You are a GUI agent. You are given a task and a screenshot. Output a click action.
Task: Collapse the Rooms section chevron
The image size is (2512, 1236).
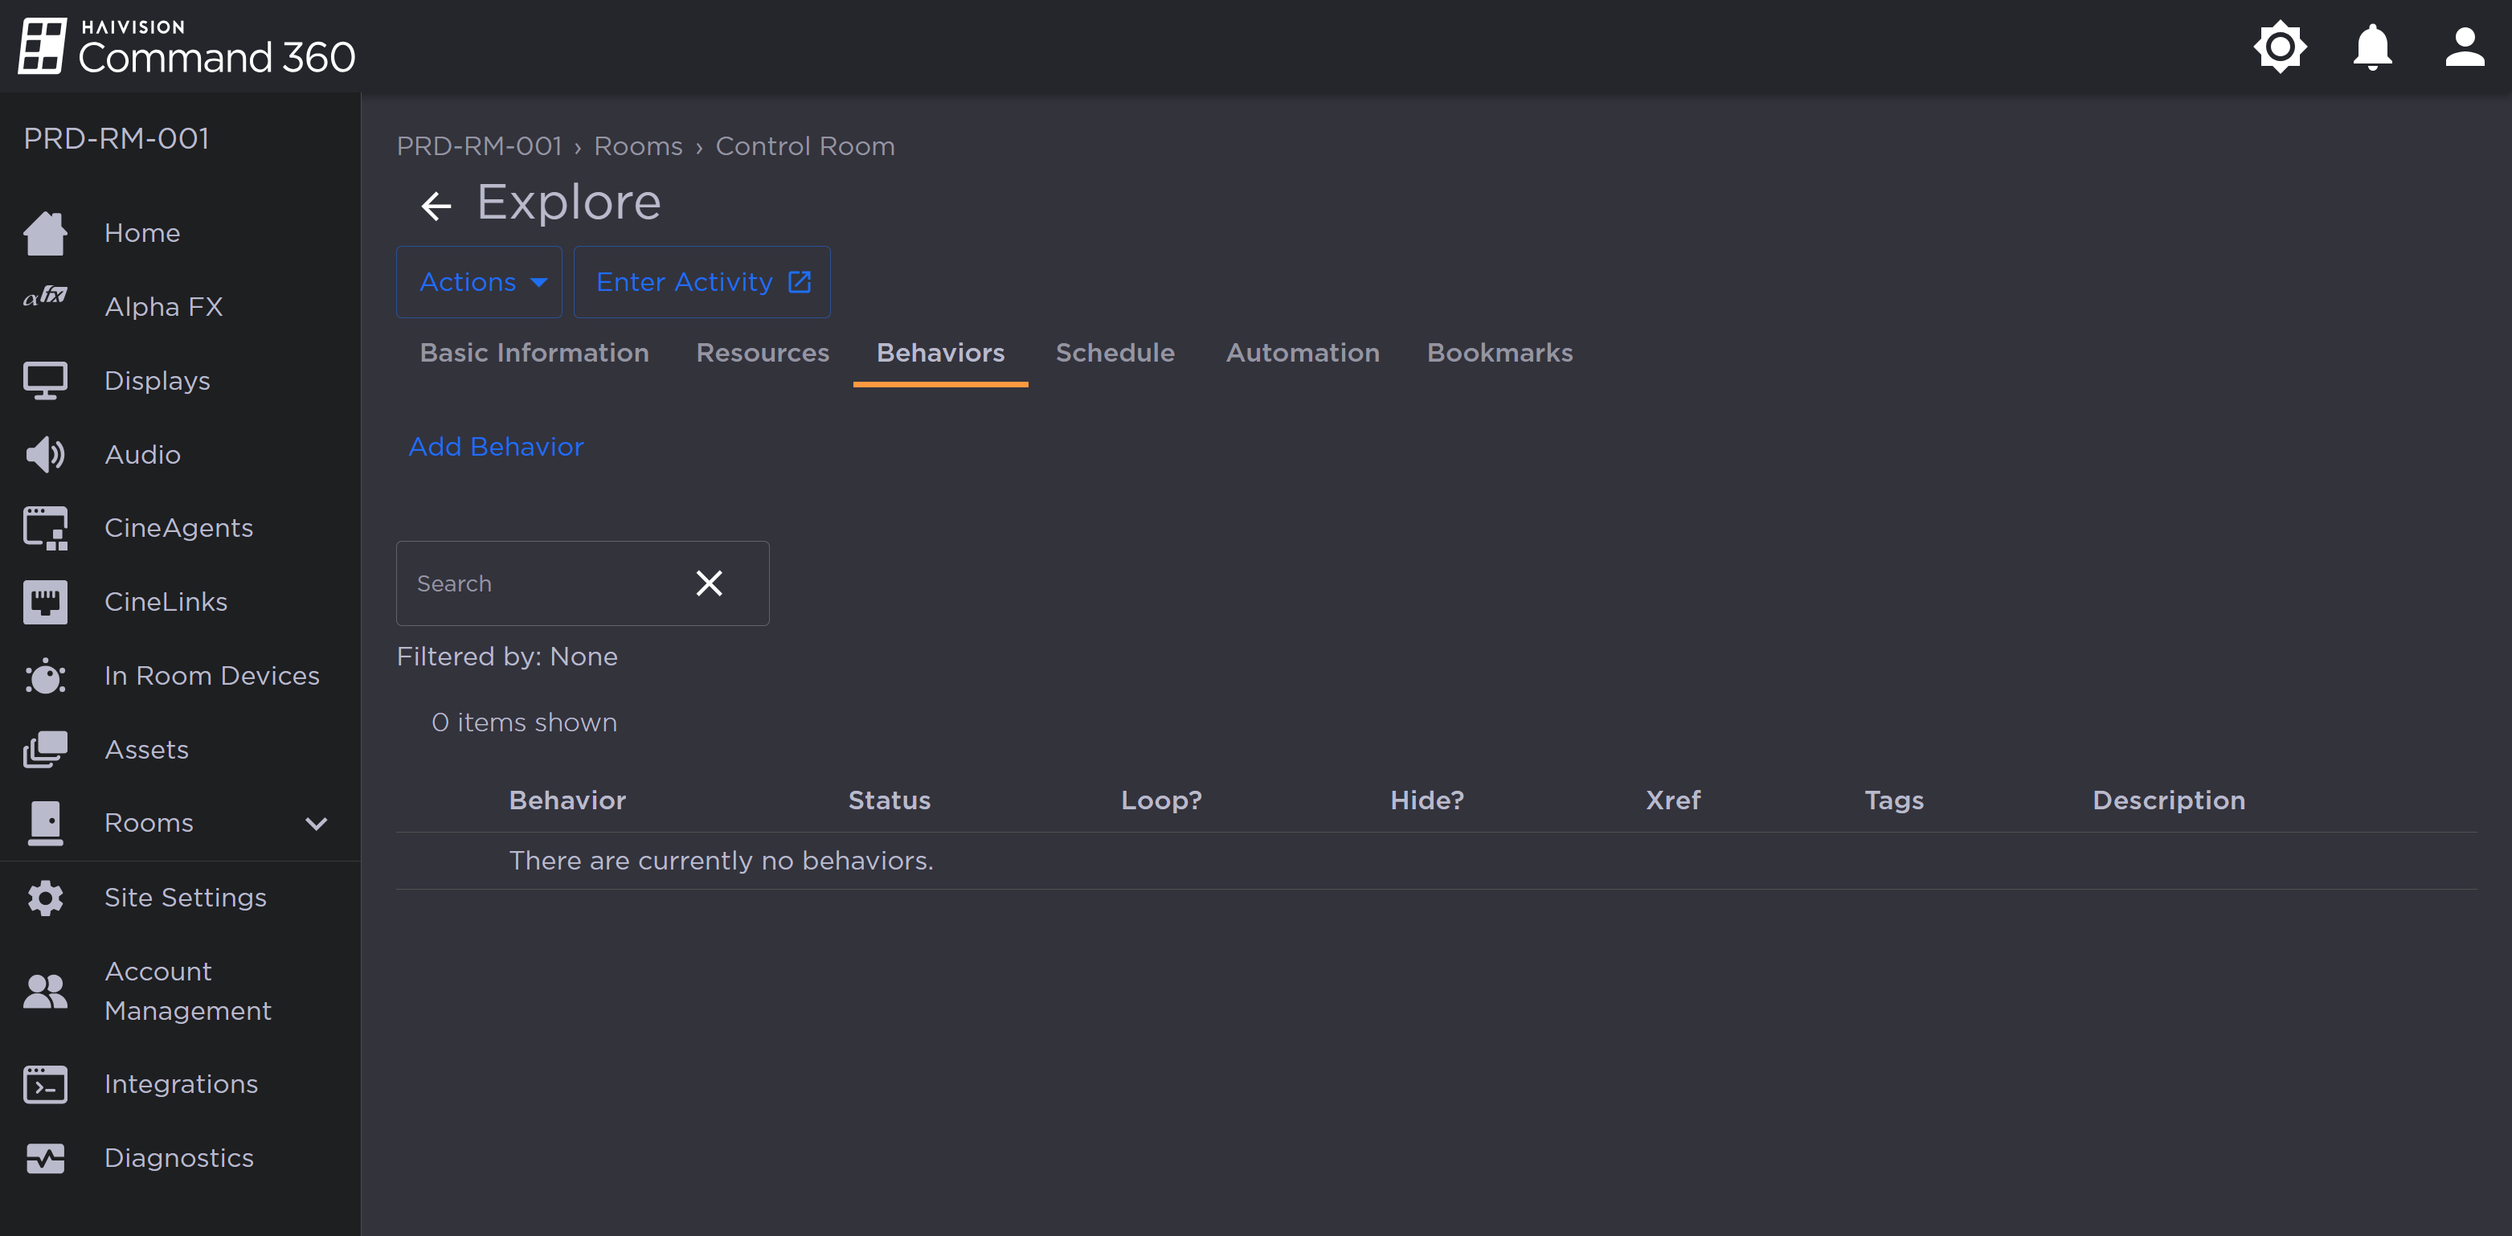tap(314, 822)
